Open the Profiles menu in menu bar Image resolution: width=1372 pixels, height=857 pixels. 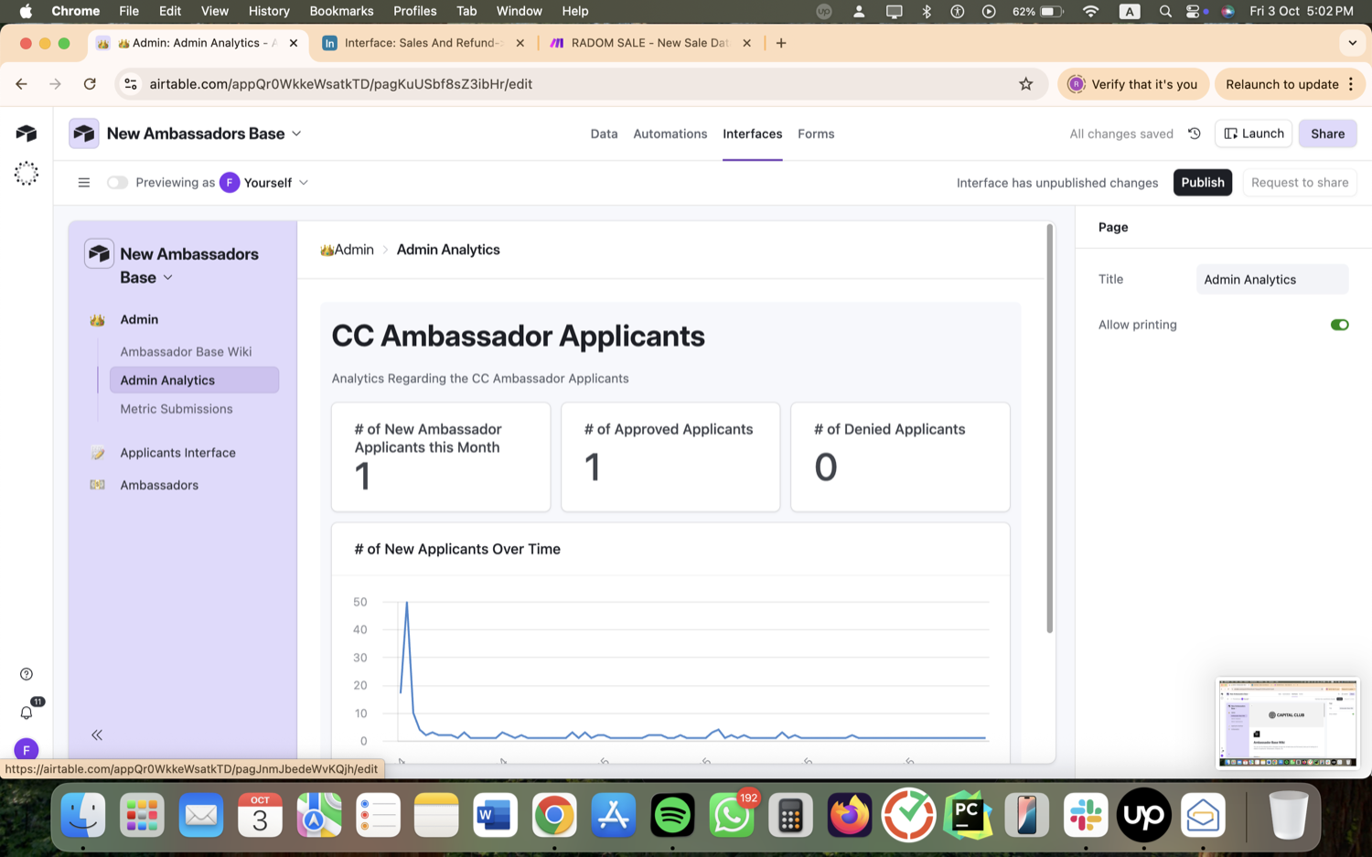click(x=414, y=11)
